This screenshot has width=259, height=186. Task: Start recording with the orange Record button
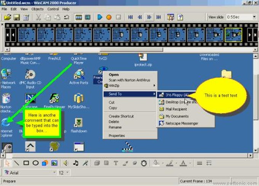click(109, 17)
